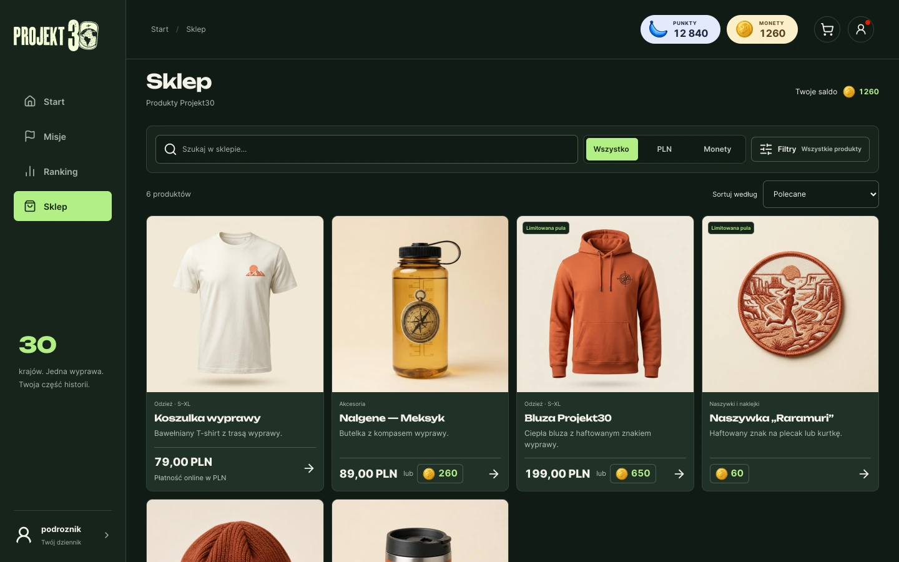Image resolution: width=899 pixels, height=562 pixels.
Task: Click arrow on Koszulka wyprawy card
Action: coord(309,468)
